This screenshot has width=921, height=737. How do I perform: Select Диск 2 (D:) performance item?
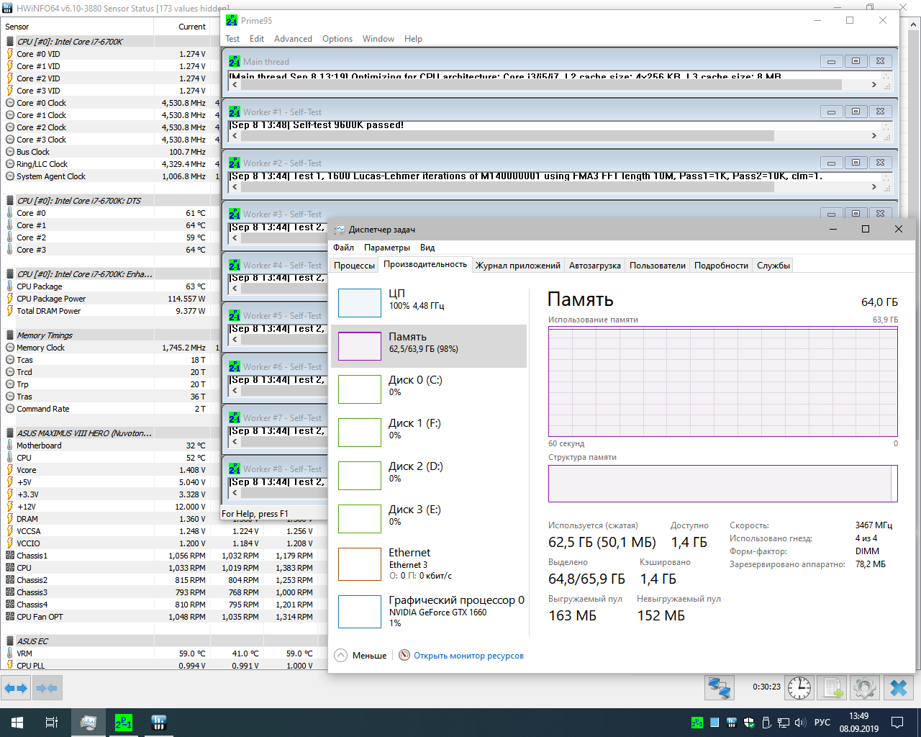click(429, 476)
